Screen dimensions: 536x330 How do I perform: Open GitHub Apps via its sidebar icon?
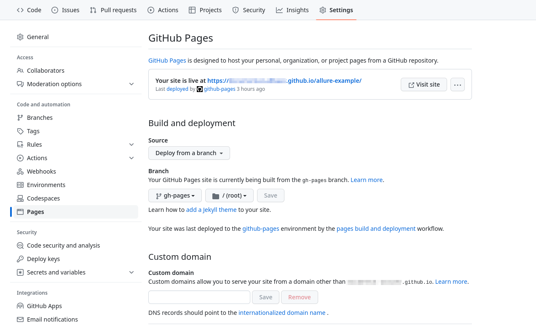[20, 306]
